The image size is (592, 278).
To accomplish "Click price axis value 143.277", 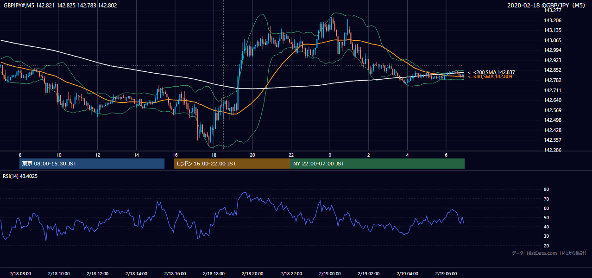I will tap(553, 10).
